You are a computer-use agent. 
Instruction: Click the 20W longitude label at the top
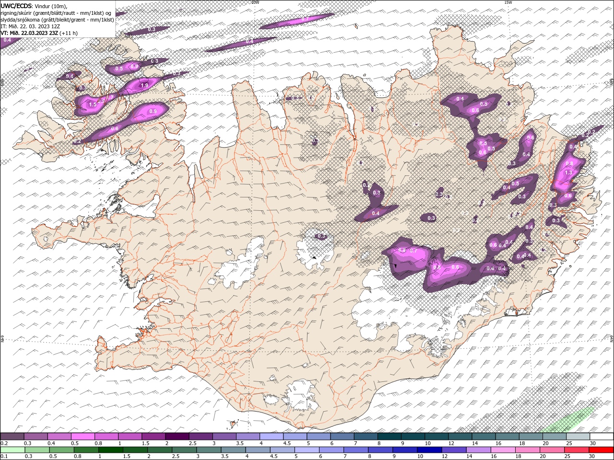click(x=255, y=2)
